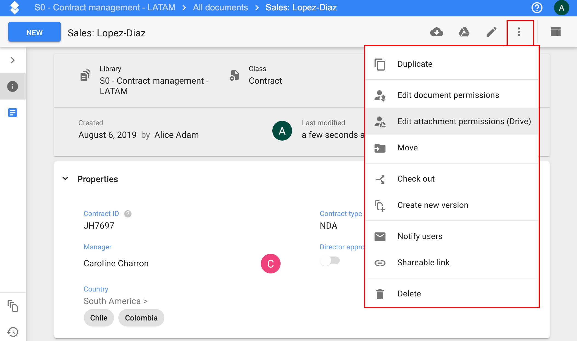Expand the left sidebar chevron

coord(13,60)
